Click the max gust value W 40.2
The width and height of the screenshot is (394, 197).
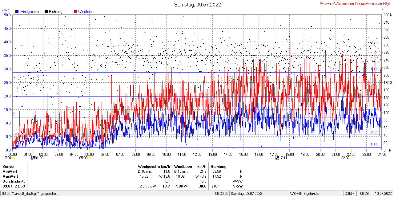point(201,176)
